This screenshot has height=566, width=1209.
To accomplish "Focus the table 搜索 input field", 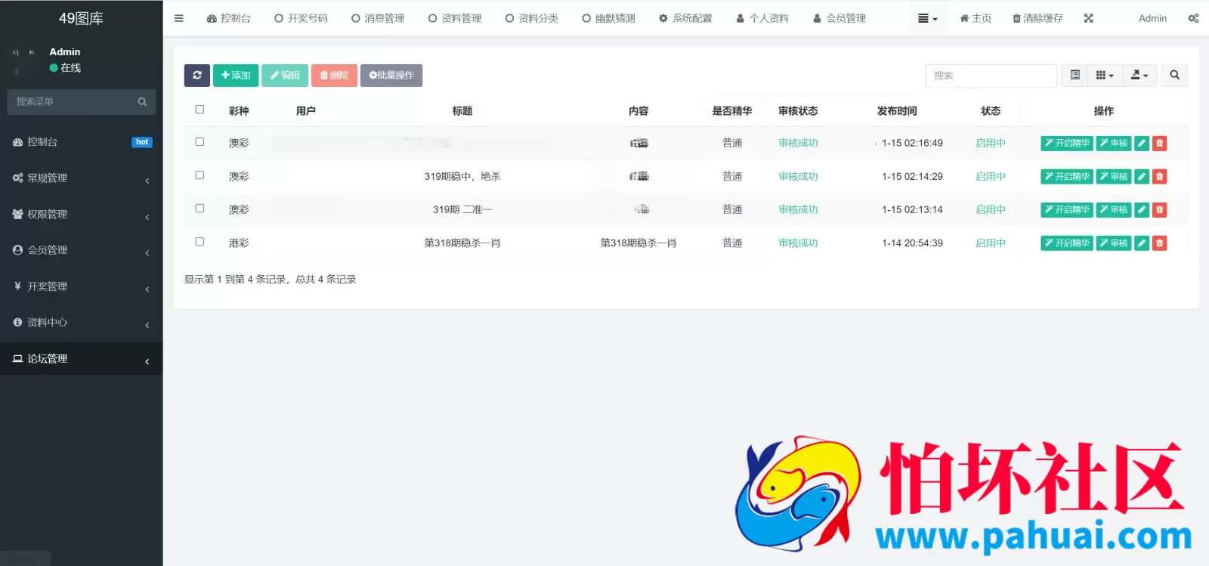I will (x=991, y=76).
